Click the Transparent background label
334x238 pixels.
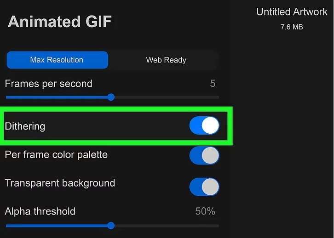pyautogui.click(x=60, y=183)
